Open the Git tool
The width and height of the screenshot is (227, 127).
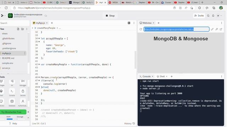pos(12,83)
